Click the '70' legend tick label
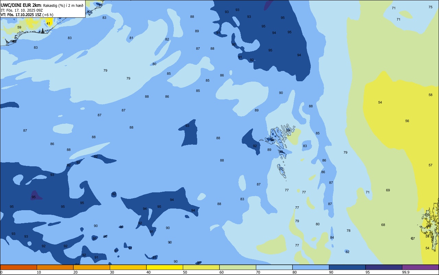The width and height of the screenshot is (439, 275). [x=258, y=272]
